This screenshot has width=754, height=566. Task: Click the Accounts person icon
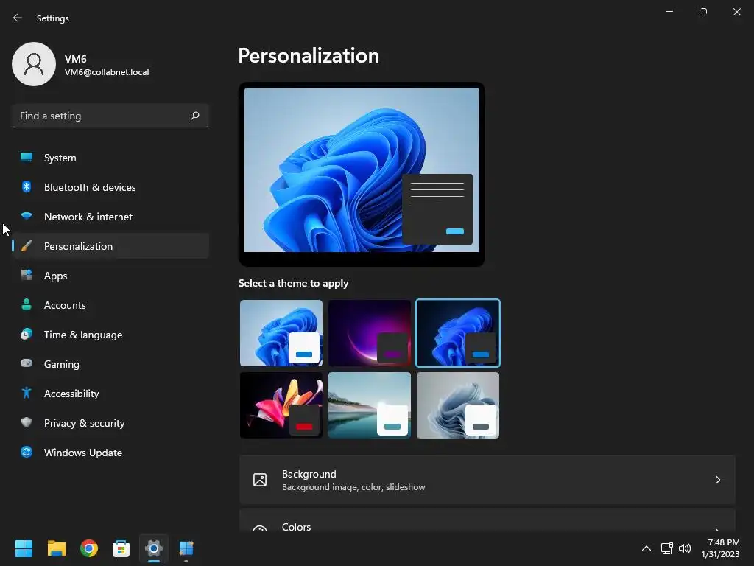click(27, 304)
